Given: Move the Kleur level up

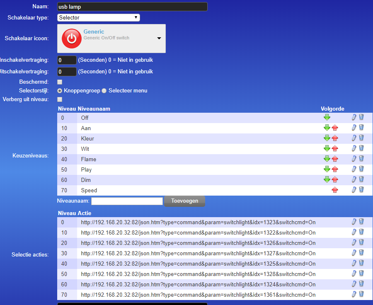Looking at the screenshot, I should pyautogui.click(x=335, y=138).
